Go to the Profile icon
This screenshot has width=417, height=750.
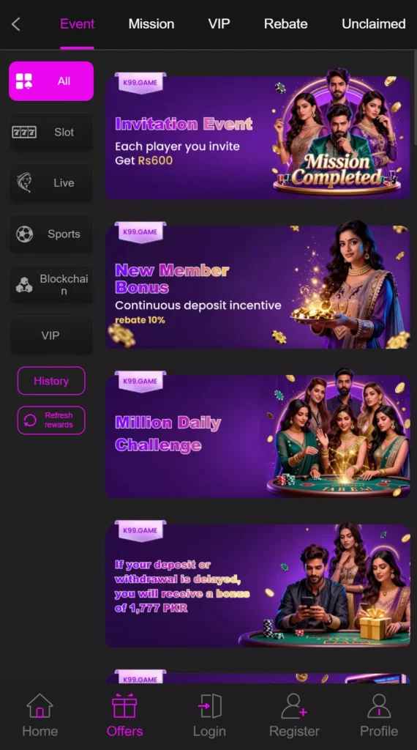(379, 706)
